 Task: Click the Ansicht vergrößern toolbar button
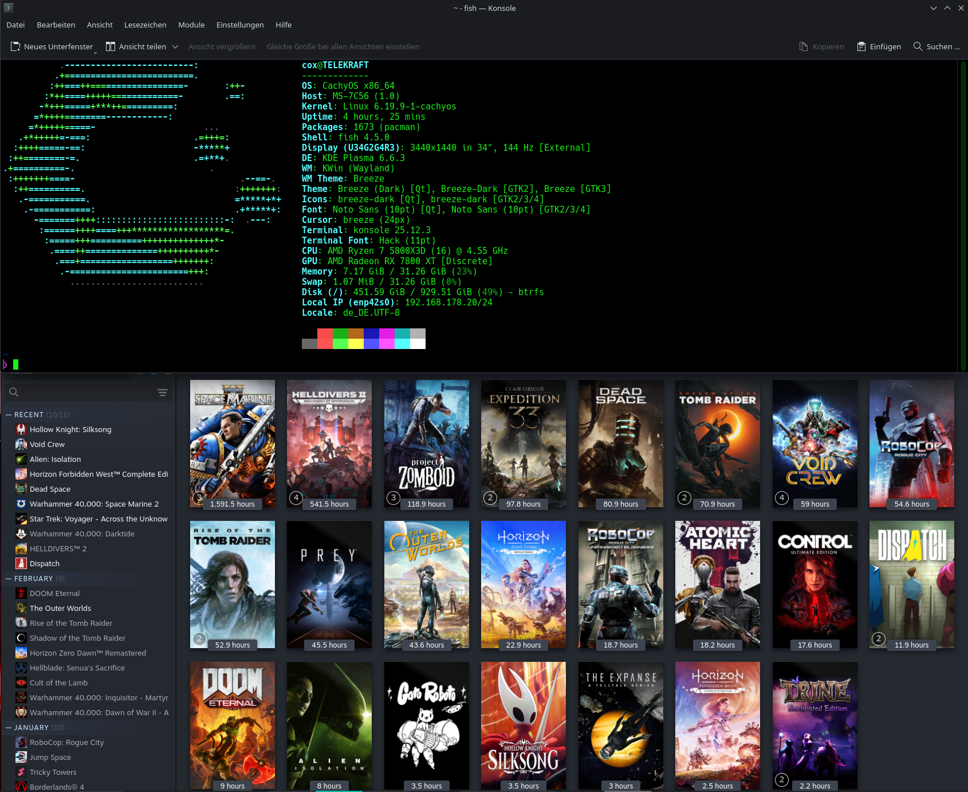[x=222, y=46]
